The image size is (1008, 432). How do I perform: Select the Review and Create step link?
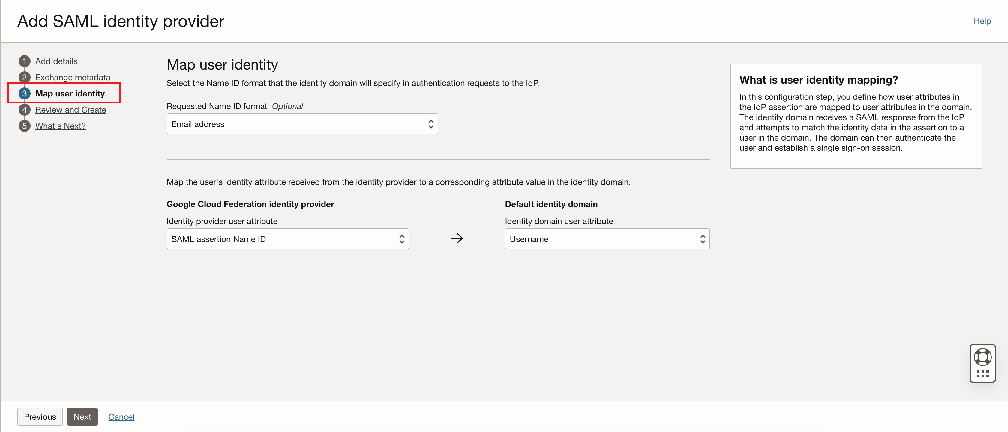70,110
